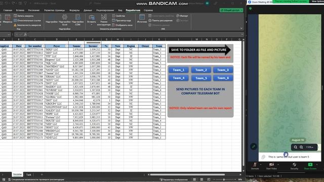Open the Summ column filter dropdown
The height and width of the screenshot is (182, 324).
pos(83,46)
